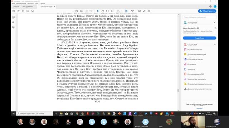Select the highlight pen tool
The height and width of the screenshot is (128, 229).
tap(144, 11)
